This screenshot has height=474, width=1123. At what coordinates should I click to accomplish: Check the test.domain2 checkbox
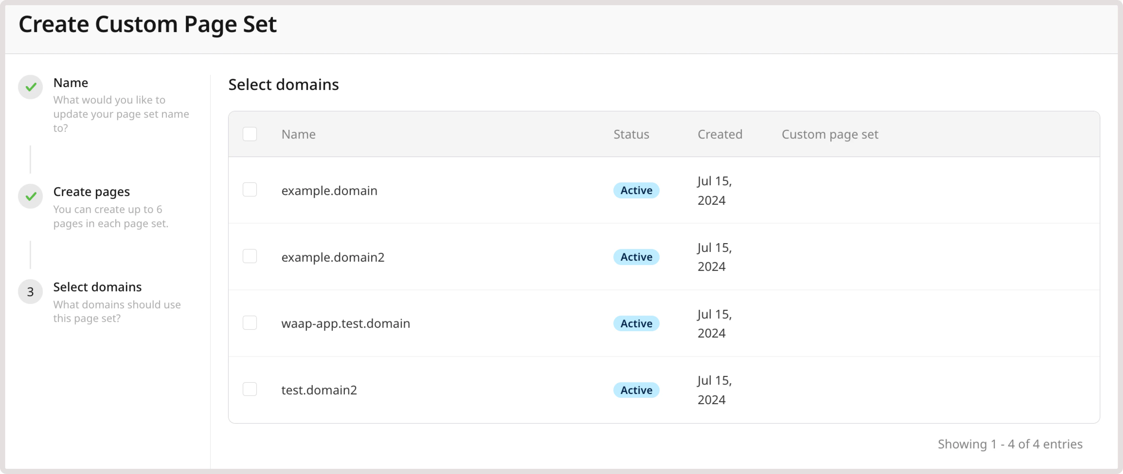tap(250, 389)
